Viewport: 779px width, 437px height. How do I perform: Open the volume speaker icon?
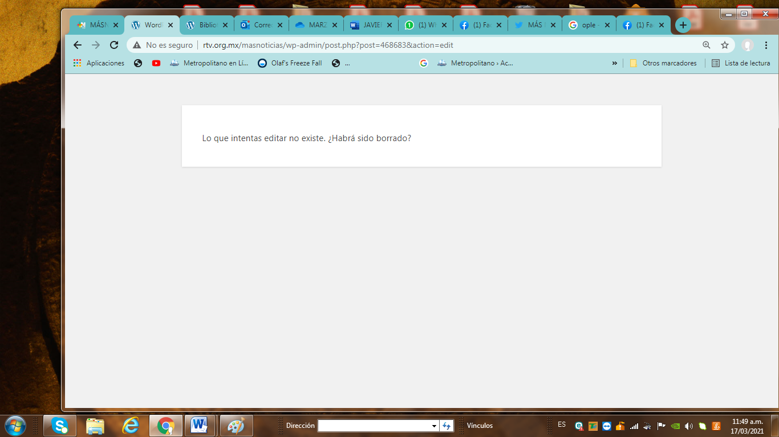(688, 426)
